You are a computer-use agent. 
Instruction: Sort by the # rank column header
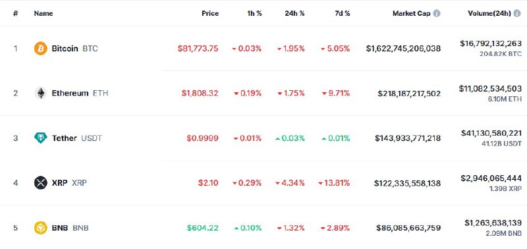15,13
